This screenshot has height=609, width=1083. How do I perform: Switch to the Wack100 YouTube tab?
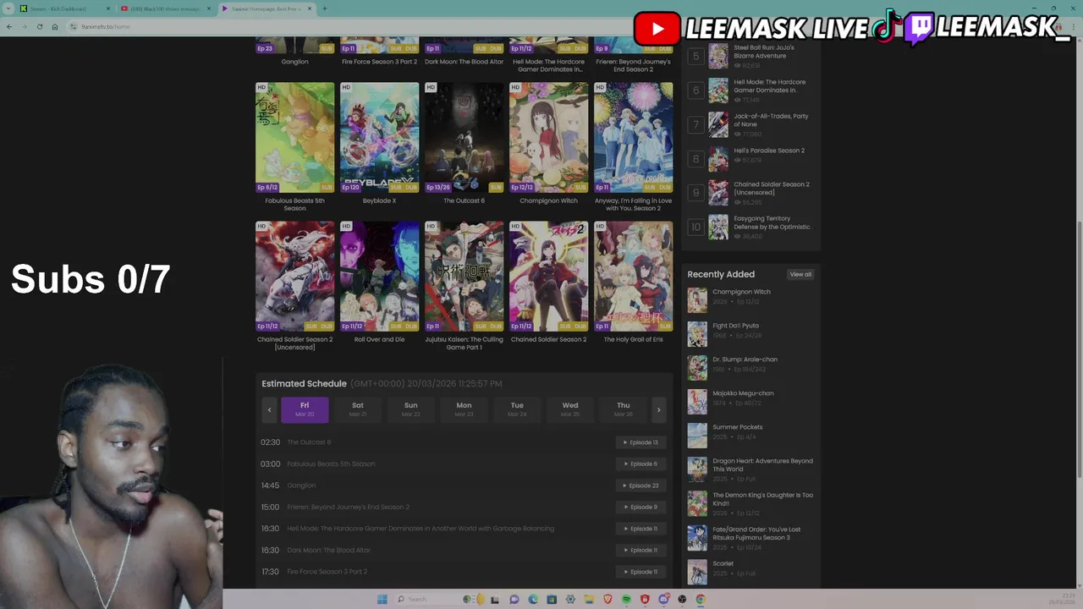pos(165,8)
